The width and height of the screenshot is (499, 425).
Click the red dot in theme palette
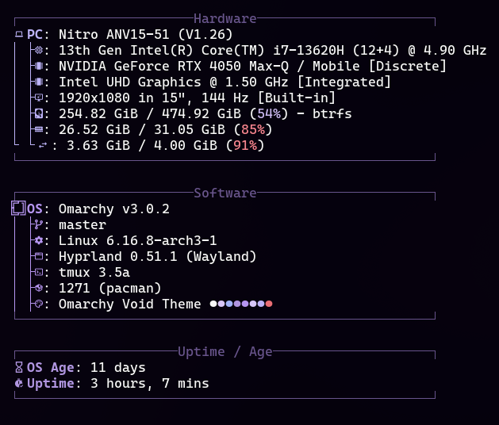point(270,304)
